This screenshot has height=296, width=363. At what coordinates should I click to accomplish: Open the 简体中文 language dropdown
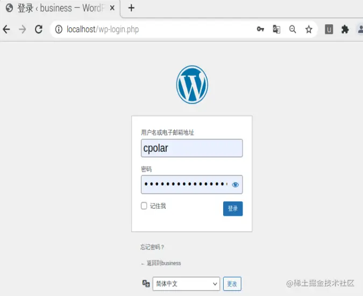pyautogui.click(x=186, y=284)
